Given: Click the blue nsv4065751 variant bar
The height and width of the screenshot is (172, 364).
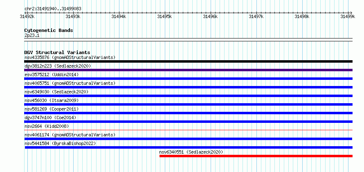Looking at the screenshot, I should (x=188, y=87).
